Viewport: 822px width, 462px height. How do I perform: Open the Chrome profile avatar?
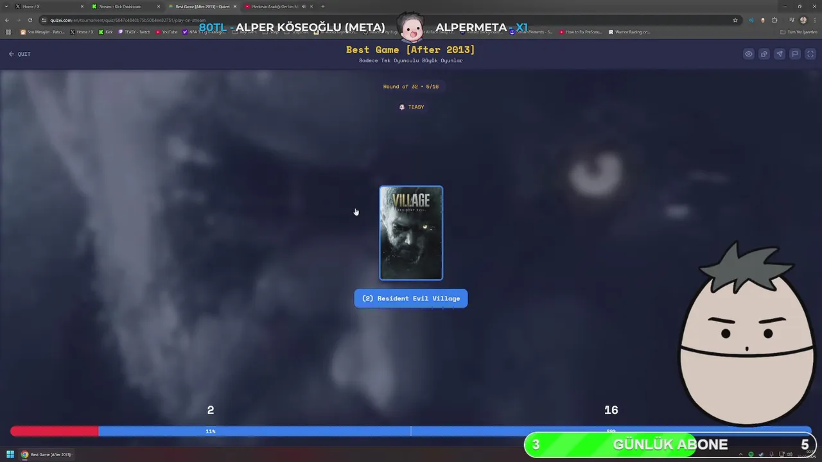click(x=803, y=20)
